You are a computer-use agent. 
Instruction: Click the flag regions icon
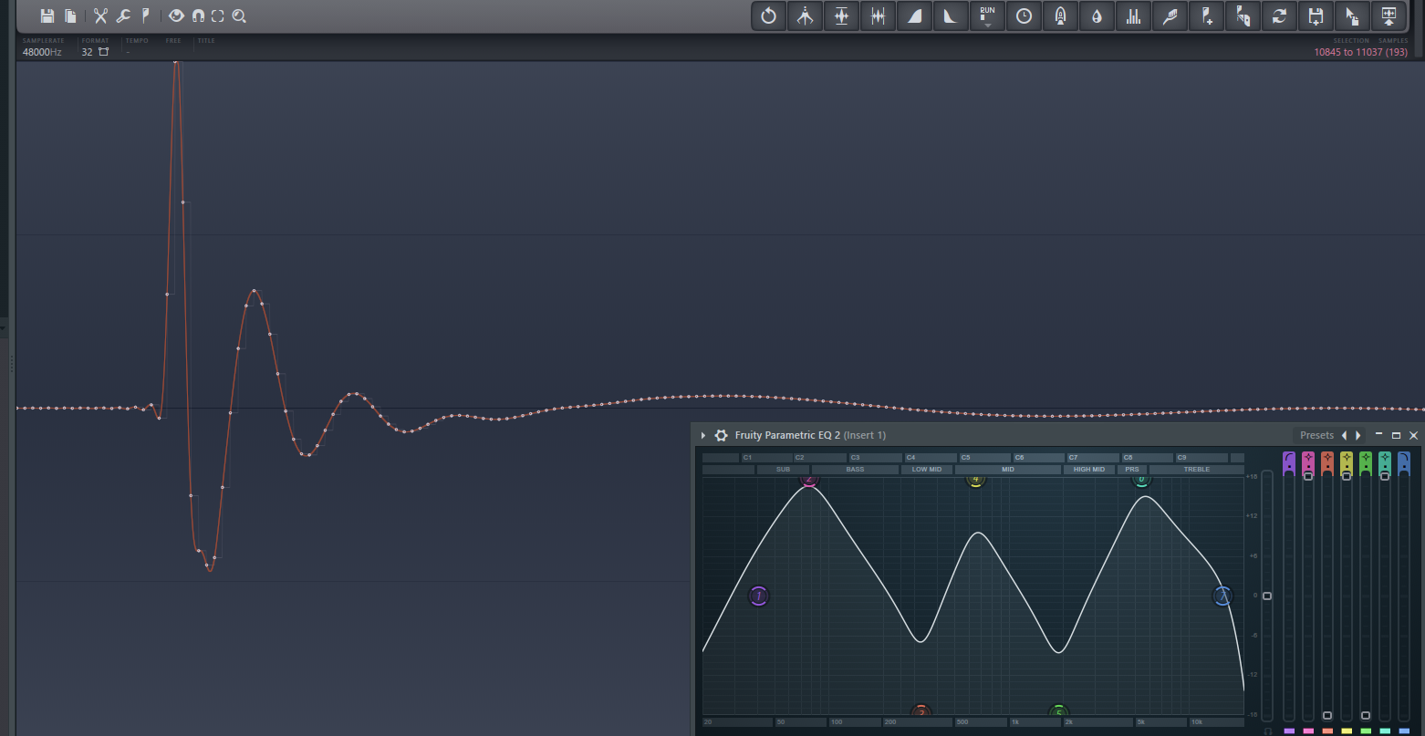click(x=144, y=16)
